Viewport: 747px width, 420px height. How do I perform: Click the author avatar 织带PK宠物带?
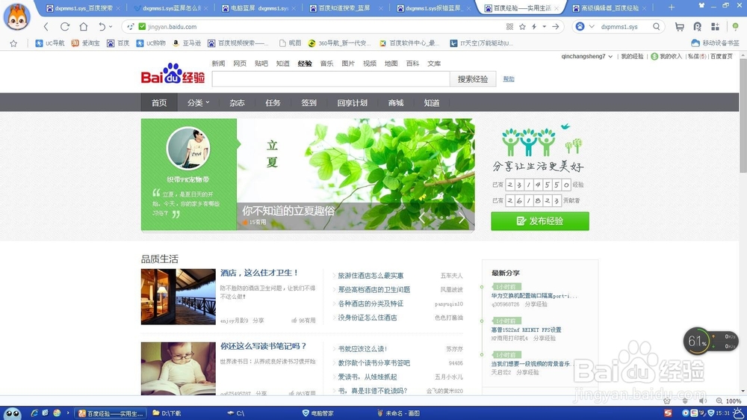[188, 148]
